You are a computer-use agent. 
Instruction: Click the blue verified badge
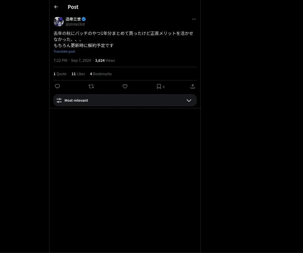84,19
